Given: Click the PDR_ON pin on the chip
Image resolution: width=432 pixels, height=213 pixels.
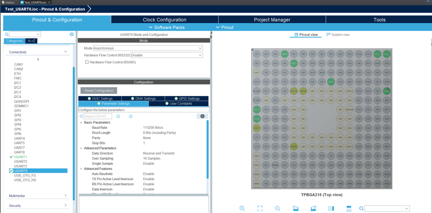Looking at the screenshot, I should (x=294, y=91).
